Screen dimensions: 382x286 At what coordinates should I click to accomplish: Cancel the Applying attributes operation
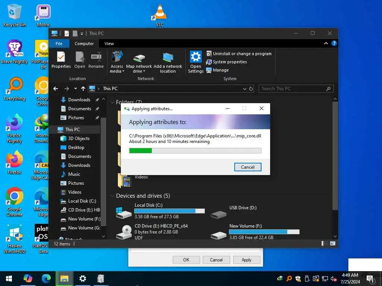248,167
